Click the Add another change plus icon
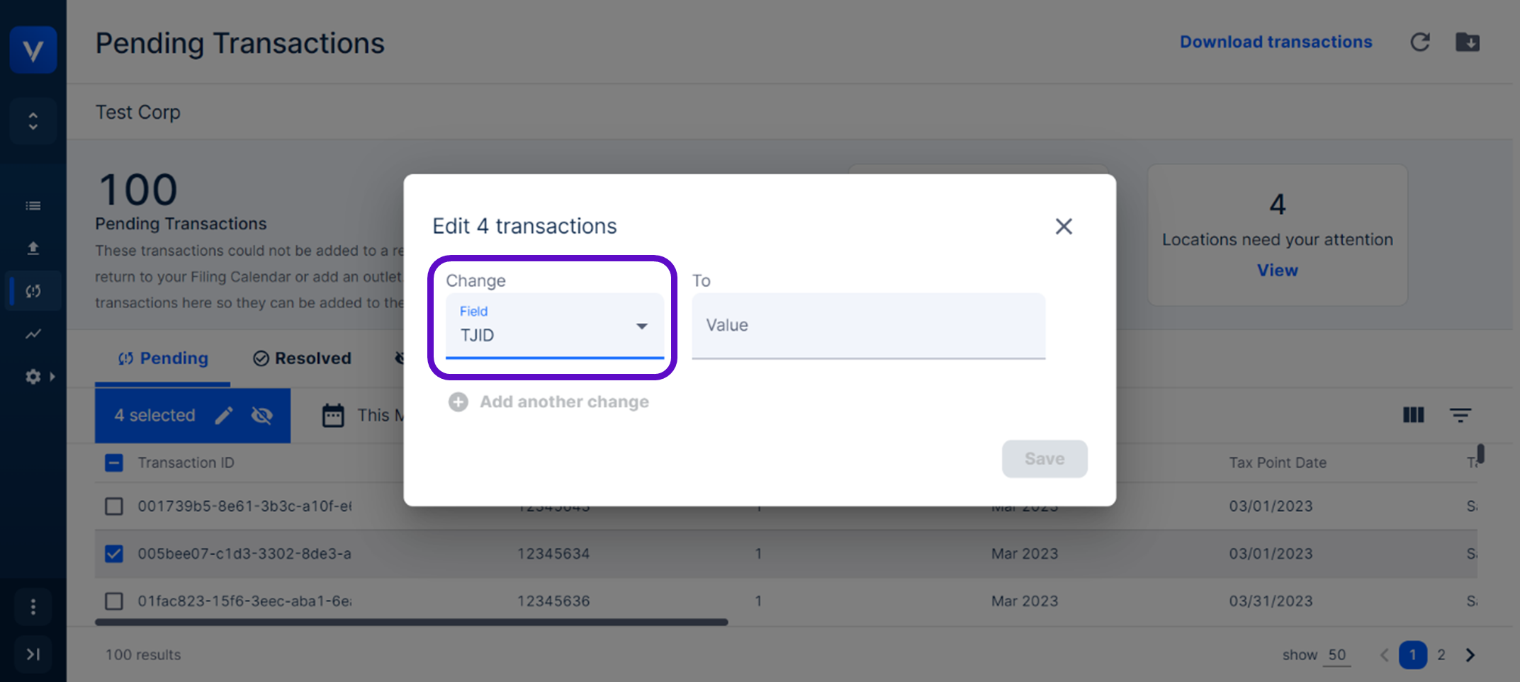1520x682 pixels. [x=458, y=402]
